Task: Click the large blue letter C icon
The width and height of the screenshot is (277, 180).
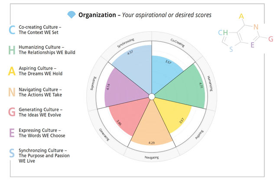Action: click(12, 29)
